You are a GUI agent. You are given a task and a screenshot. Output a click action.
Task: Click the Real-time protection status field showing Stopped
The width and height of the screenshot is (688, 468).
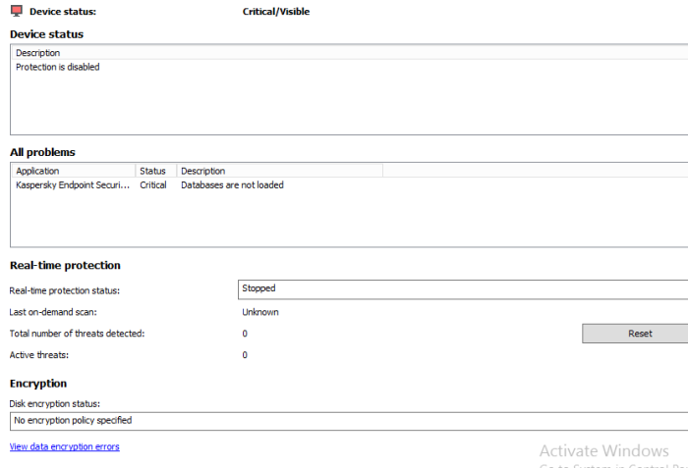coord(462,288)
